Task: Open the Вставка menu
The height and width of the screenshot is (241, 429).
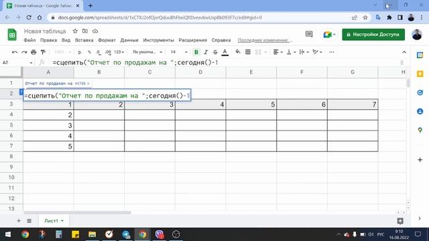Action: [84, 40]
